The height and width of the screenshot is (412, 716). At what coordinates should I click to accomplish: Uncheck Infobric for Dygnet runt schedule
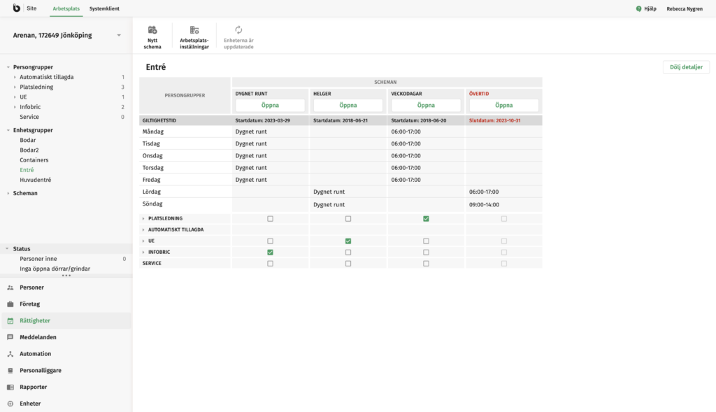270,252
